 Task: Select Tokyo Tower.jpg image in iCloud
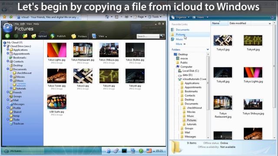point(57,76)
